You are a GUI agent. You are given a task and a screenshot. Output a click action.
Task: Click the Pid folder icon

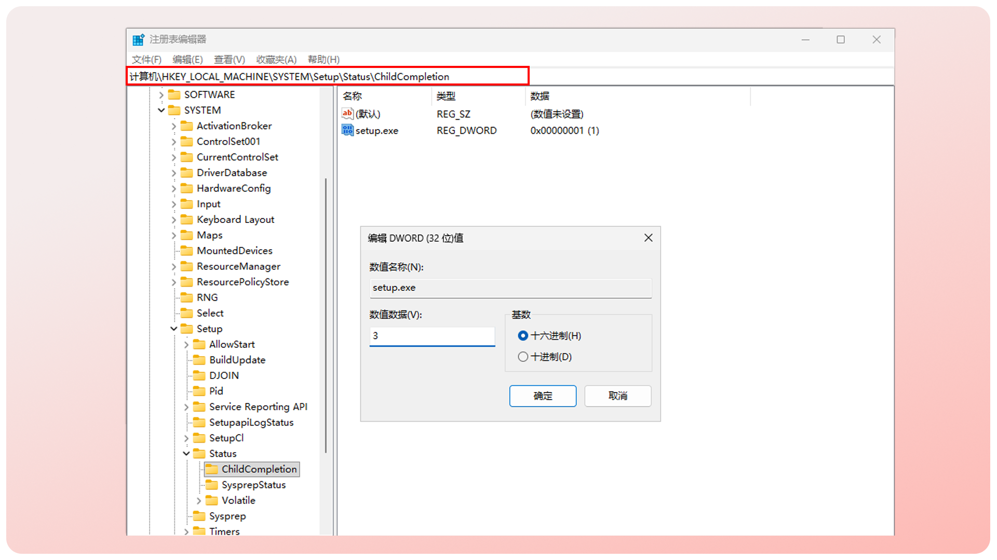tap(199, 391)
